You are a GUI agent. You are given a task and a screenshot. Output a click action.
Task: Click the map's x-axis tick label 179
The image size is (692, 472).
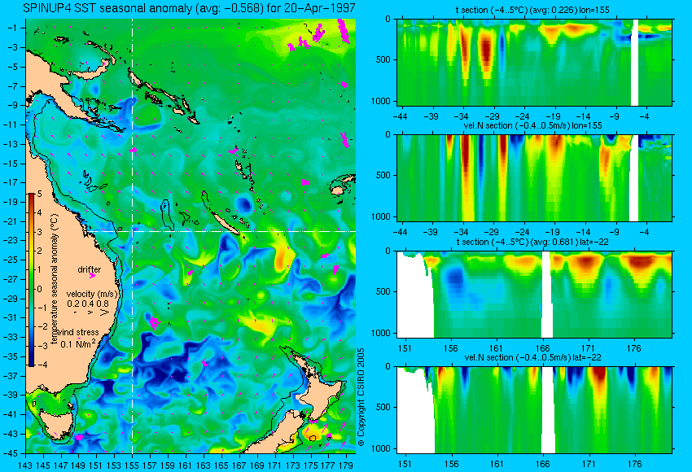click(345, 465)
